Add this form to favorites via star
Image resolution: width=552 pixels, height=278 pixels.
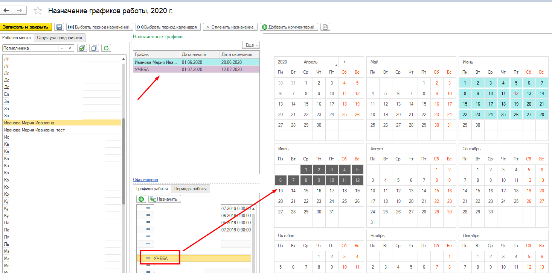pyautogui.click(x=38, y=11)
